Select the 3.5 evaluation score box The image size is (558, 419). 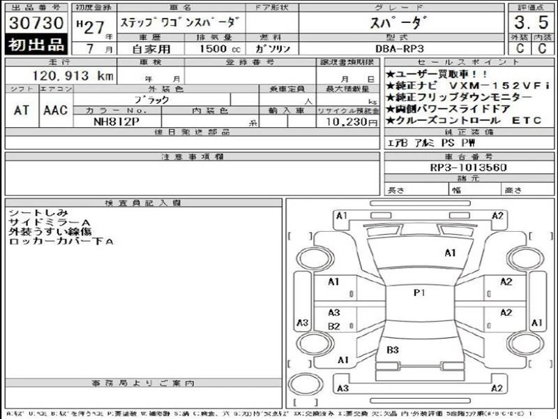531,22
